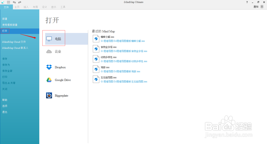Open 选项 in the sidebar
Screen dimensions: 267x144
tap(5, 106)
